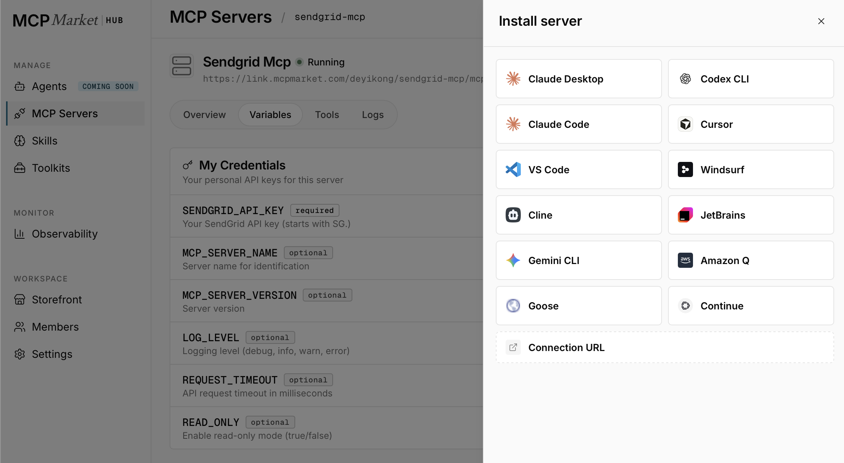The width and height of the screenshot is (844, 463).
Task: Click the Observability chart icon
Action: point(20,234)
